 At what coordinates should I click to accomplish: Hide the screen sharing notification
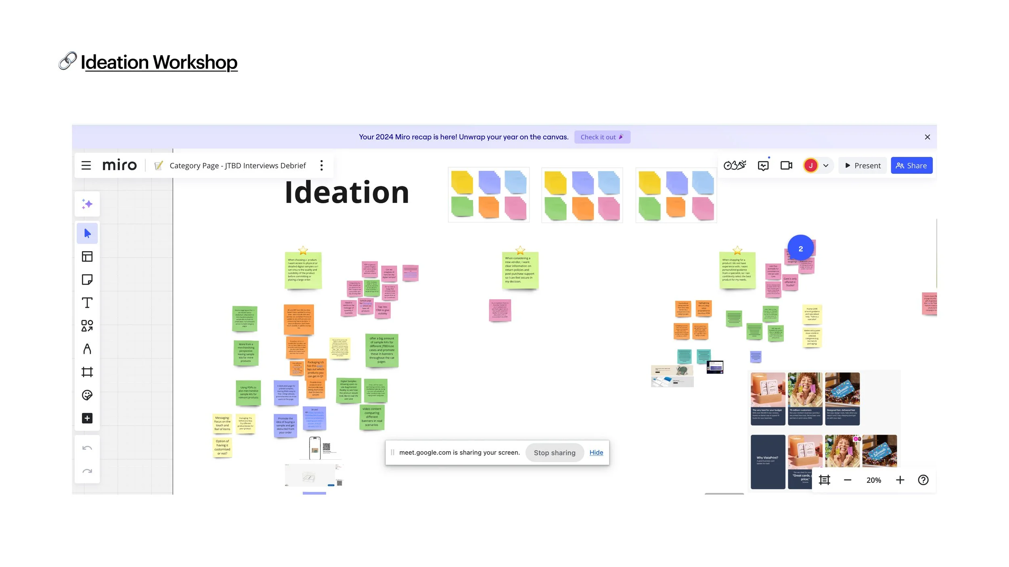point(596,452)
